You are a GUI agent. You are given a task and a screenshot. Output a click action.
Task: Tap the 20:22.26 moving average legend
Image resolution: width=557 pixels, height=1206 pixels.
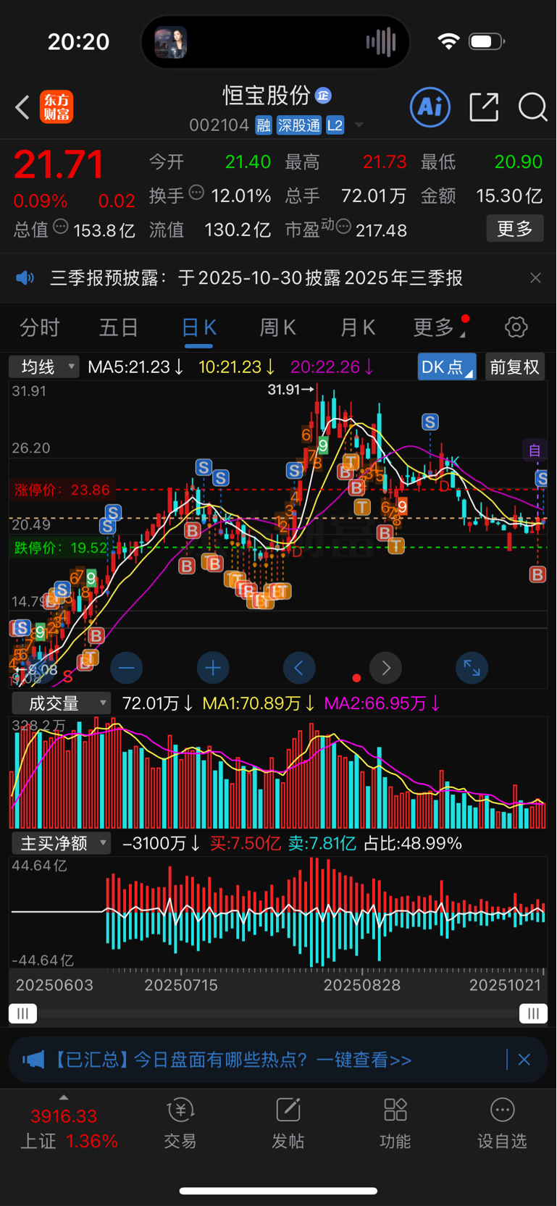point(332,367)
